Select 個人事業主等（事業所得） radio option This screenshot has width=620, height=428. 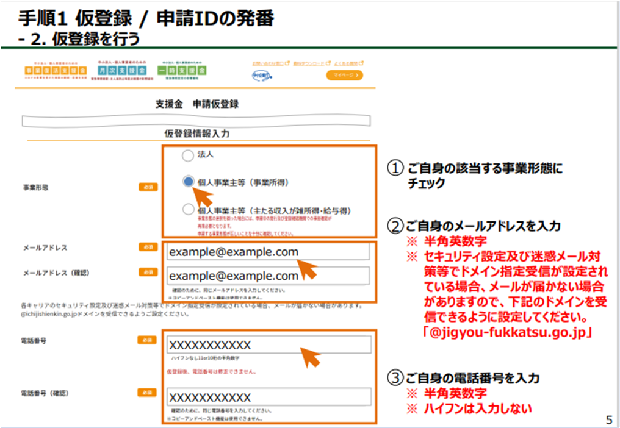click(189, 182)
